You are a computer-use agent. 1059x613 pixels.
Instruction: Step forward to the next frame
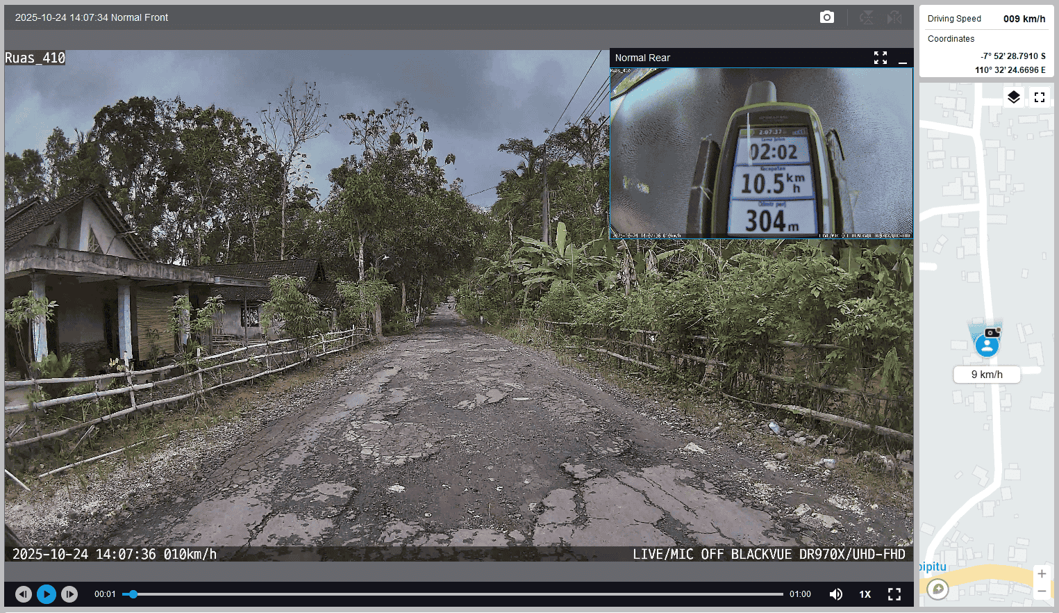tap(69, 594)
